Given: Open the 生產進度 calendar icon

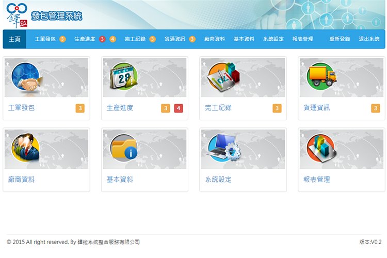Looking at the screenshot, I should [x=124, y=77].
